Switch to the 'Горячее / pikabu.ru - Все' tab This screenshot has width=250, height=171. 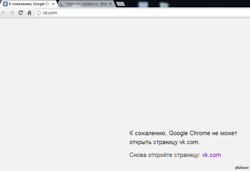click(x=87, y=4)
